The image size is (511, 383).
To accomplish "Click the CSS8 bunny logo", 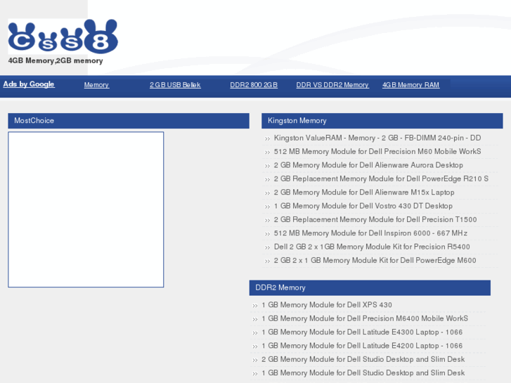I will [x=63, y=36].
